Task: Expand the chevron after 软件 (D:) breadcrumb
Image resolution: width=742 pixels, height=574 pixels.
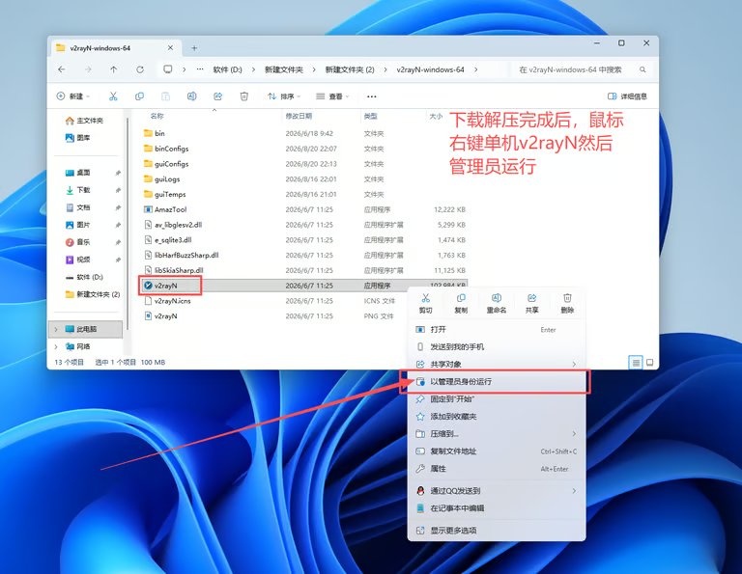Action: click(x=253, y=69)
